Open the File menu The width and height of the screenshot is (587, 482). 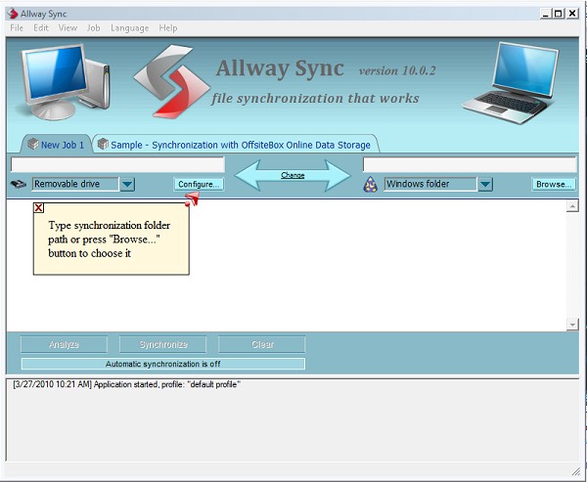17,28
